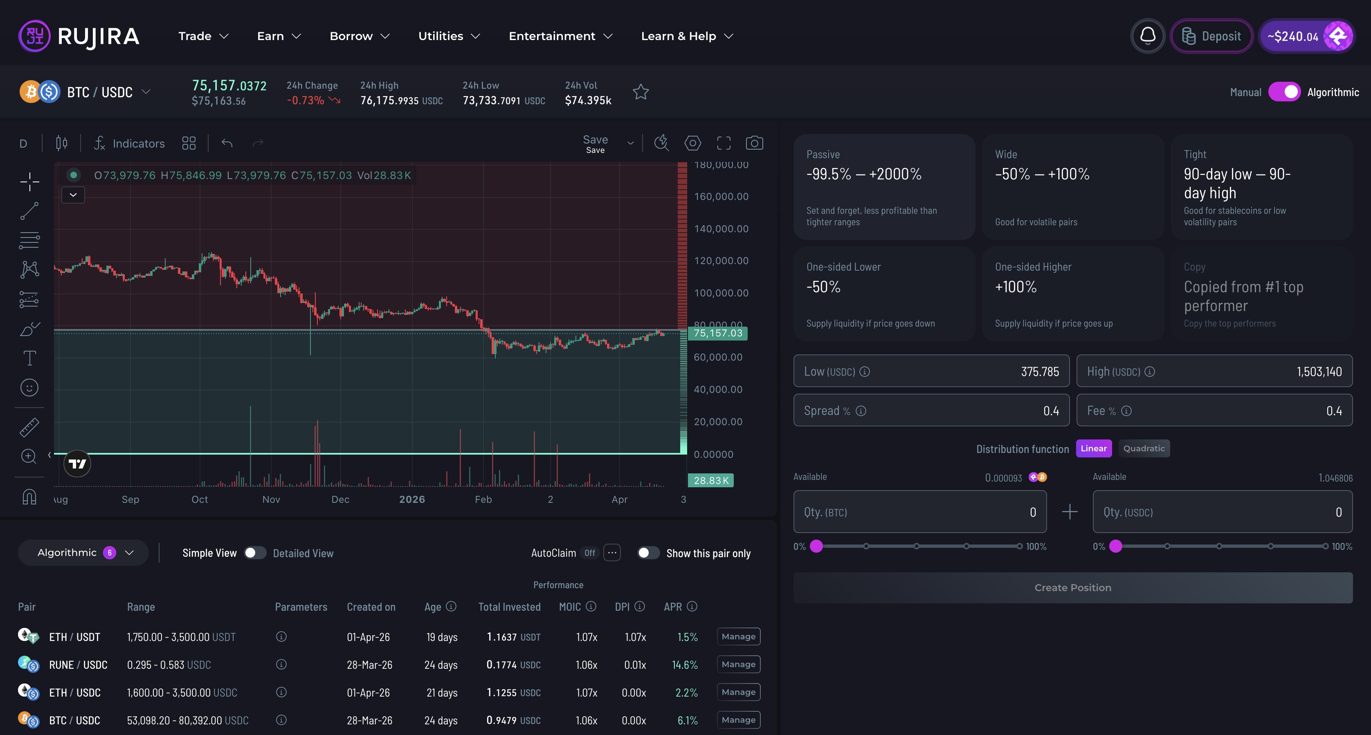Open the Learn & Help menu
This screenshot has height=735, width=1371.
click(687, 36)
